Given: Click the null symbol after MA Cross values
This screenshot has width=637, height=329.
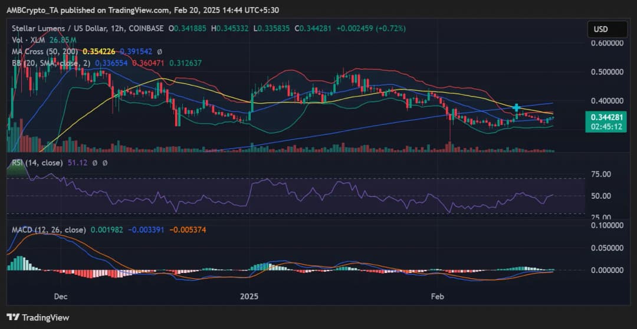Looking at the screenshot, I should pos(159,51).
